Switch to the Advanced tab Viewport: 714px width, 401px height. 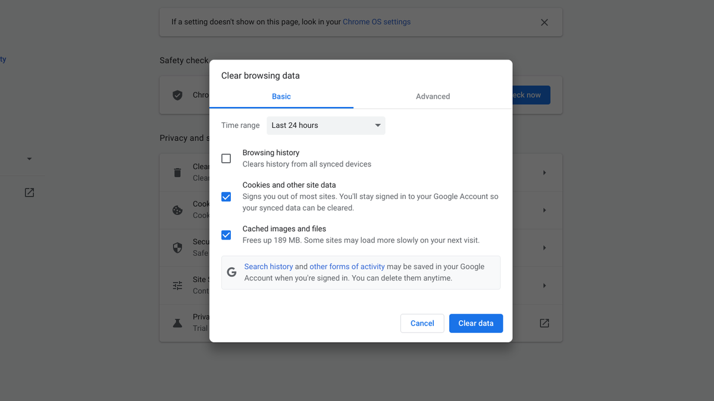tap(433, 96)
